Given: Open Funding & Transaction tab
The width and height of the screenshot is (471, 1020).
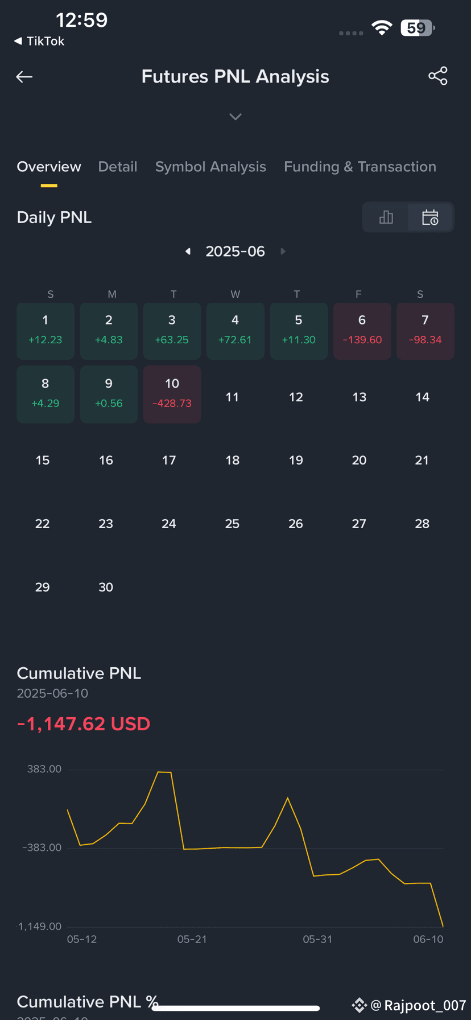Looking at the screenshot, I should tap(360, 167).
